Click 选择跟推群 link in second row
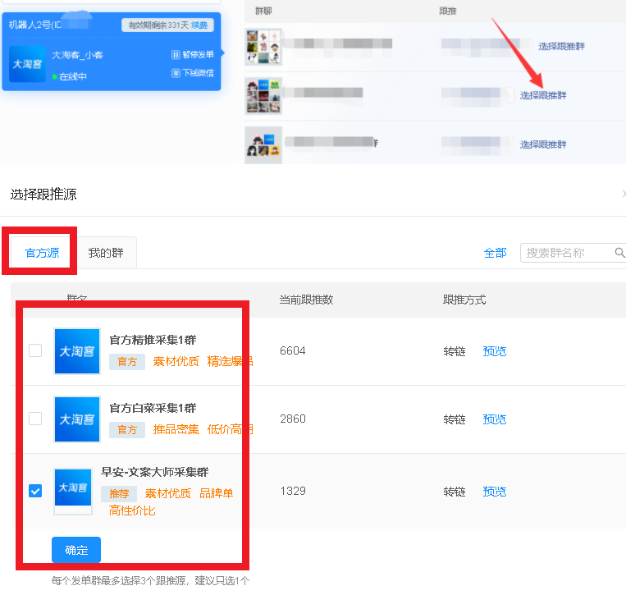Image resolution: width=626 pixels, height=595 pixels. click(x=543, y=95)
